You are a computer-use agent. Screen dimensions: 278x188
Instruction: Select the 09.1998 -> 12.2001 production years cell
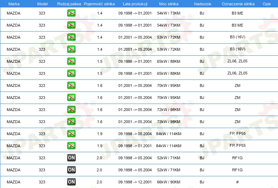click(x=135, y=182)
